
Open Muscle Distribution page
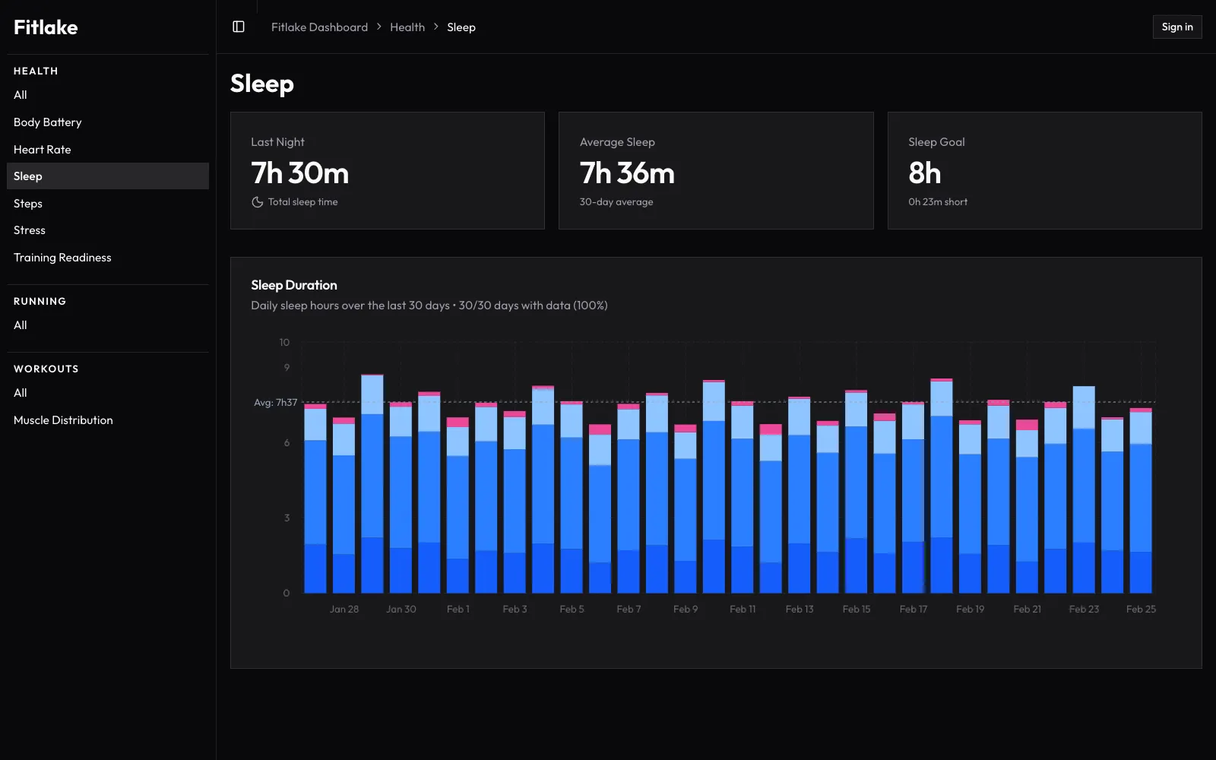point(108,420)
